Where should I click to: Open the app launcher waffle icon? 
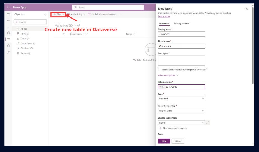[8, 7]
